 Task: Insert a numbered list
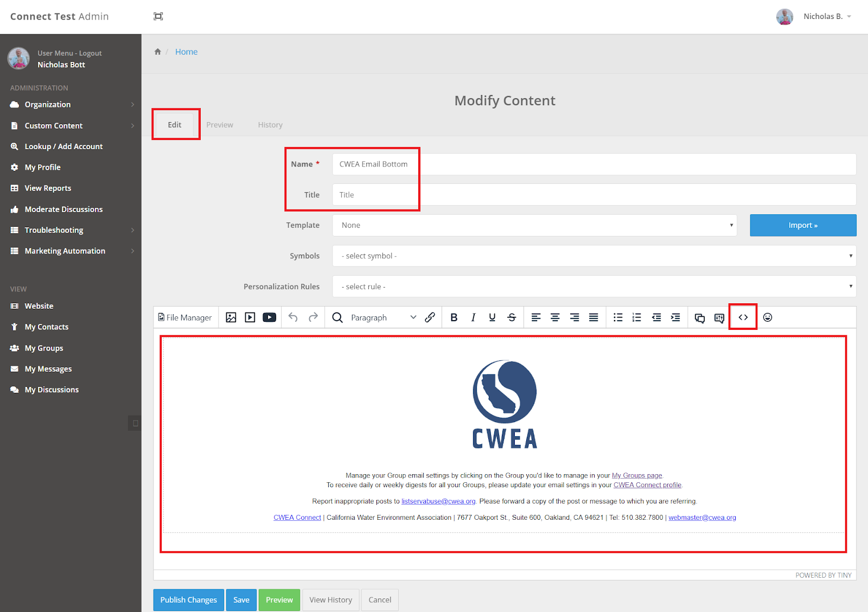pyautogui.click(x=637, y=317)
